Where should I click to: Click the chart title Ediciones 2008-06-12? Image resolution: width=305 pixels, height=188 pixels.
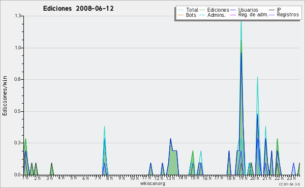click(x=78, y=9)
